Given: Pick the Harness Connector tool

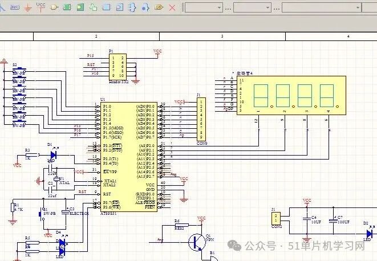Looking at the screenshot, I should [x=106, y=7].
